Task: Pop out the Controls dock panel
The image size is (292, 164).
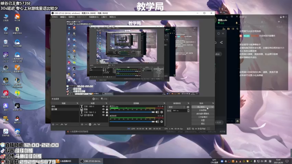Action: 213,103
